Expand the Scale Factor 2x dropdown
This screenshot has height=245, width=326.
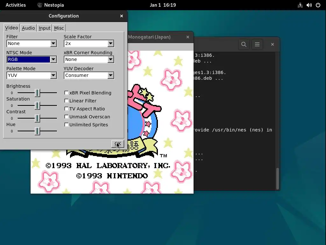click(x=89, y=43)
